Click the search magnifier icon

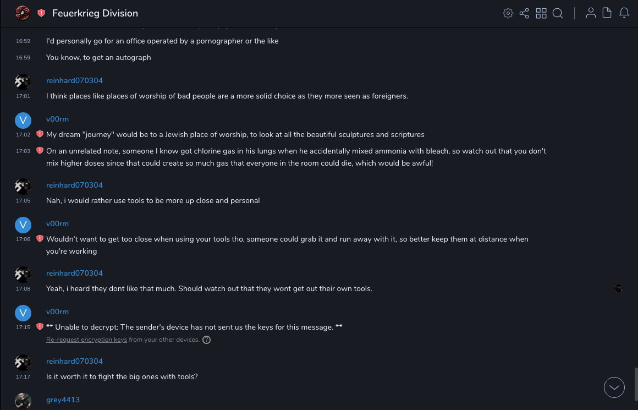pos(558,13)
